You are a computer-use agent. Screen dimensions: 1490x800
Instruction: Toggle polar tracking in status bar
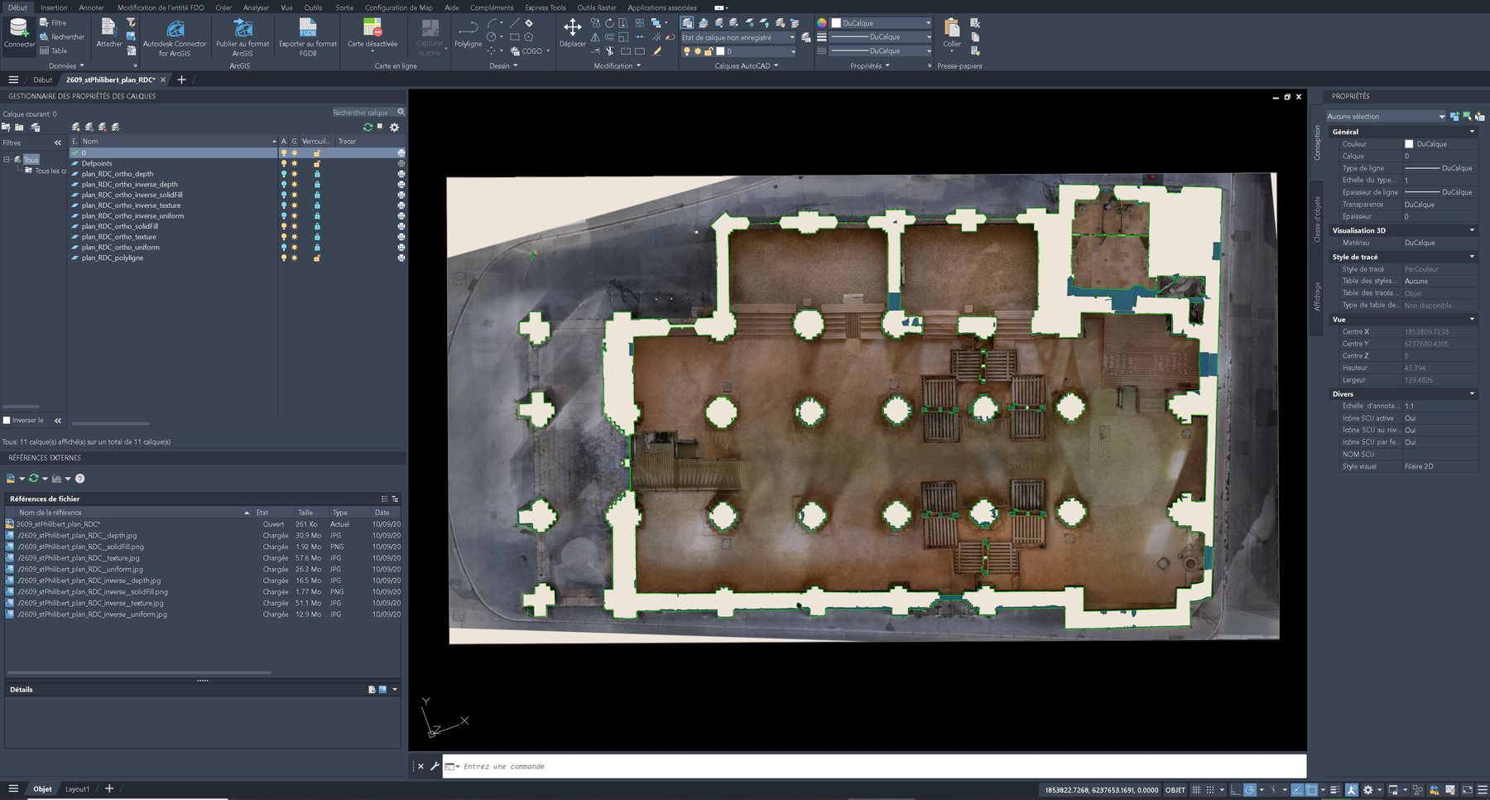point(1250,789)
